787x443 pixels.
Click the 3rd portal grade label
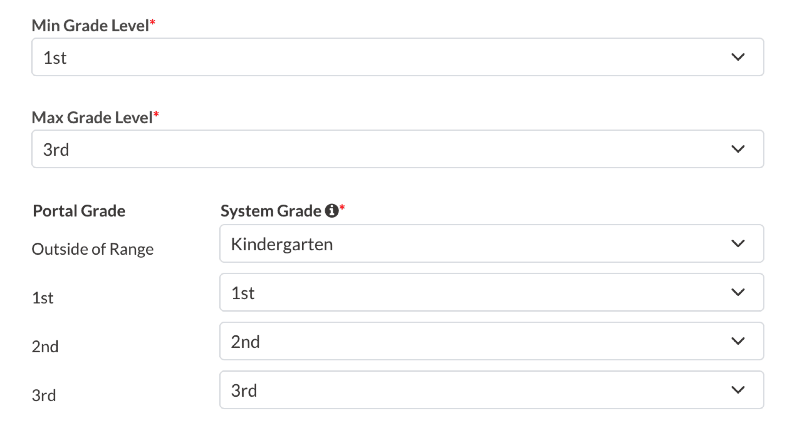tap(44, 395)
